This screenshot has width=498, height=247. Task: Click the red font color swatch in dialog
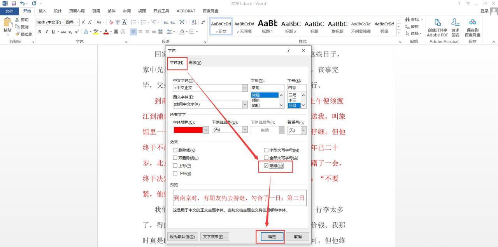point(188,130)
